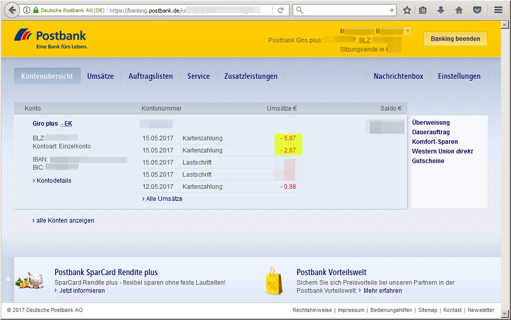
Task: Click the Kontonummer column header
Action: 161,109
